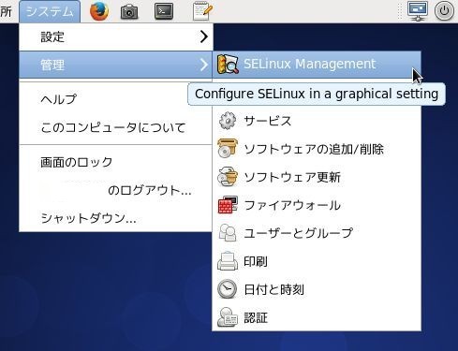Click the clock icon for 日付と時刻
Viewport: 458px width, 351px height.
[x=227, y=289]
